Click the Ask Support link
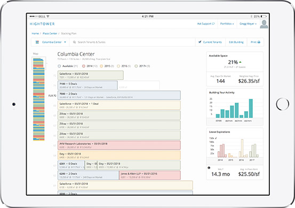 coord(206,23)
